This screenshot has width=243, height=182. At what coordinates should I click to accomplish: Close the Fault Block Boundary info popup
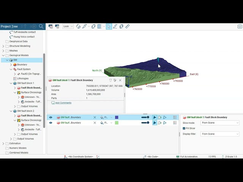click(x=120, y=80)
